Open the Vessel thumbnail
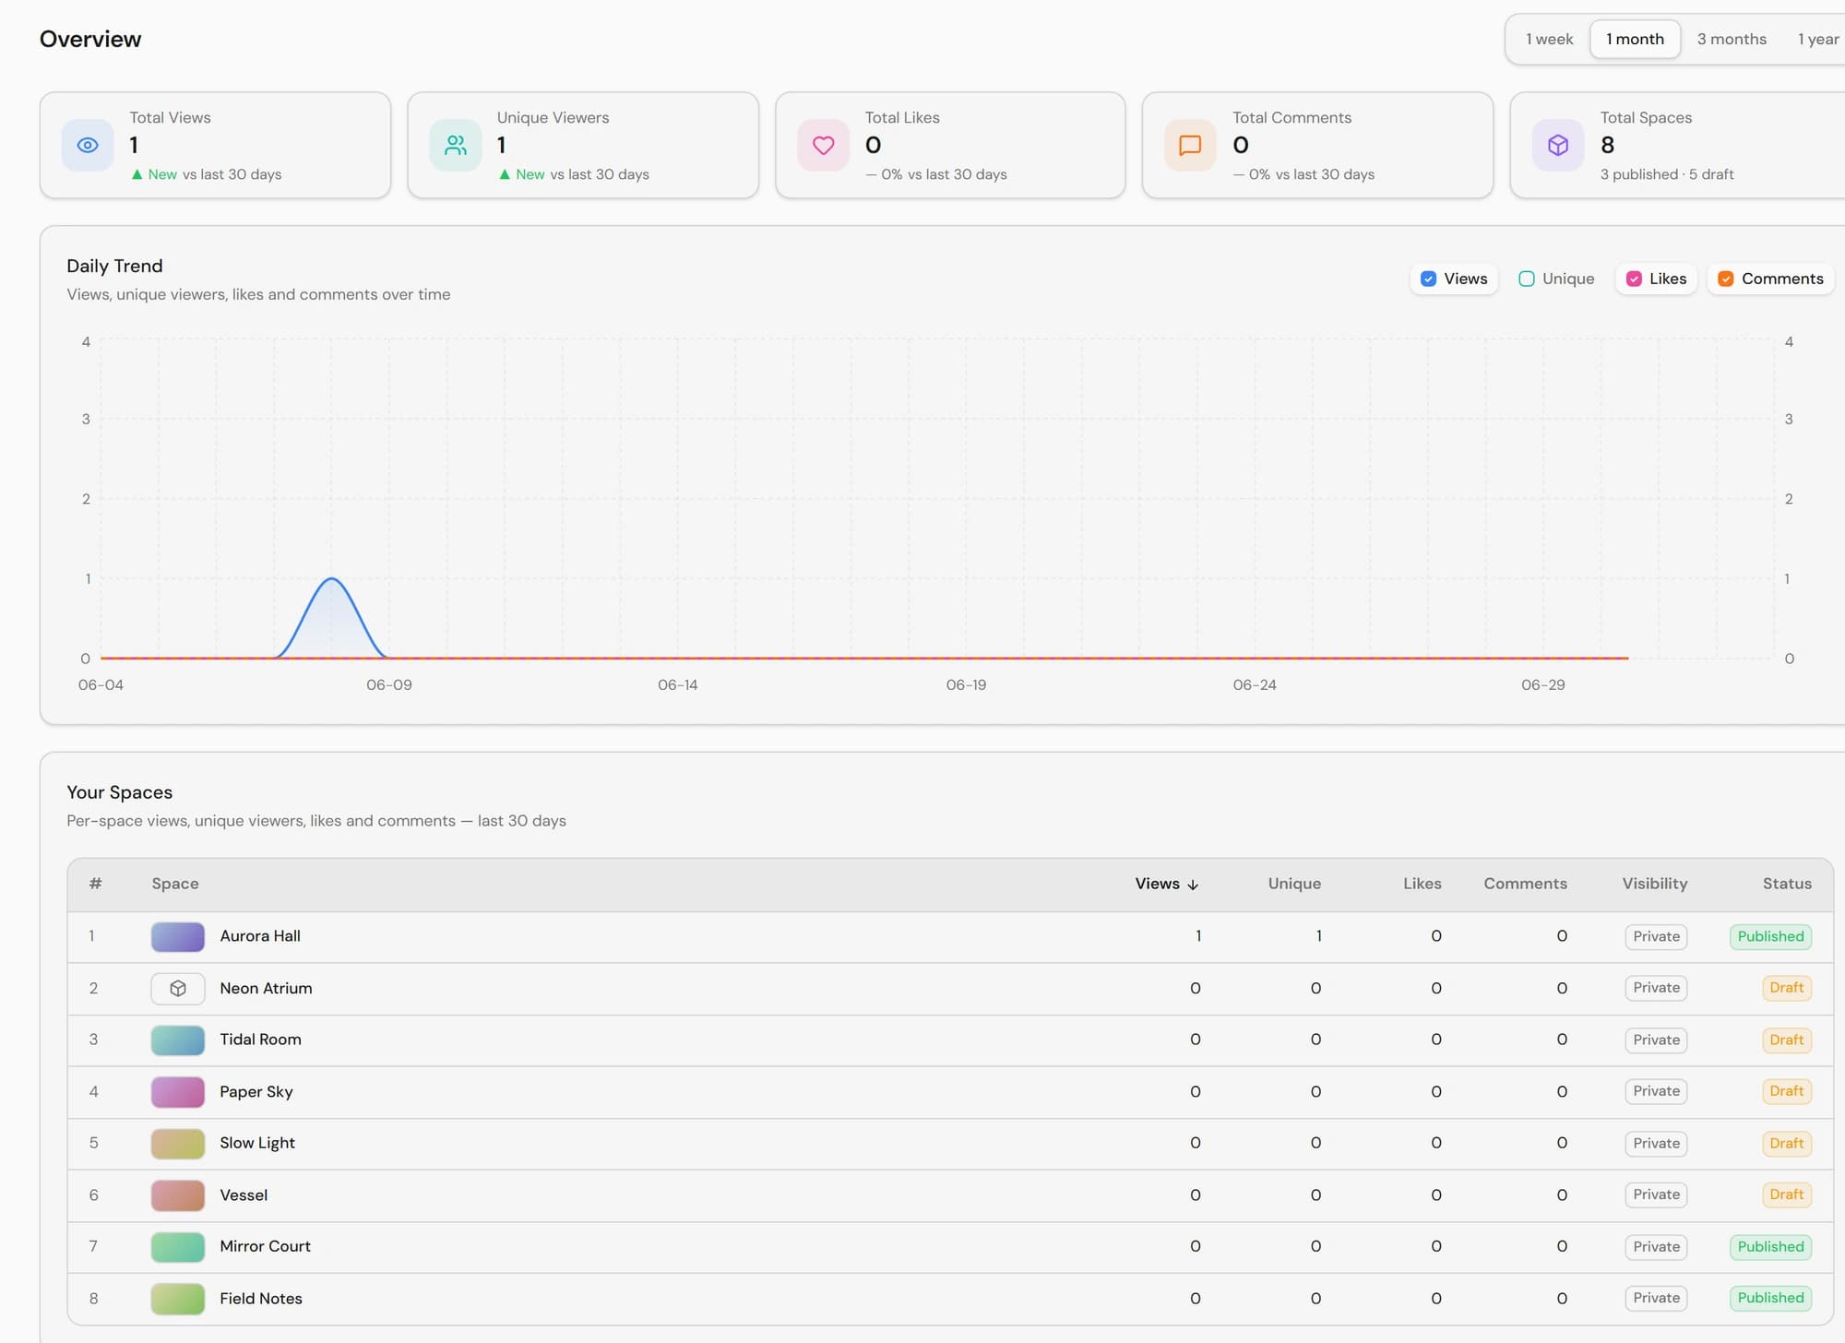 click(x=178, y=1195)
